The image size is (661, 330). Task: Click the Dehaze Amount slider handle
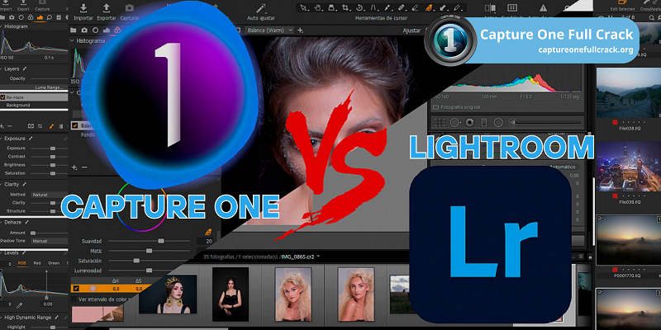pyautogui.click(x=33, y=233)
